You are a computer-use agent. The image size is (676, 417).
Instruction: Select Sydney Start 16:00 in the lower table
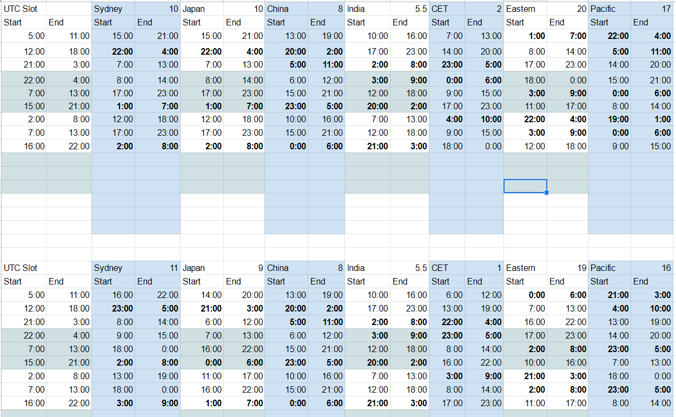pos(113,295)
